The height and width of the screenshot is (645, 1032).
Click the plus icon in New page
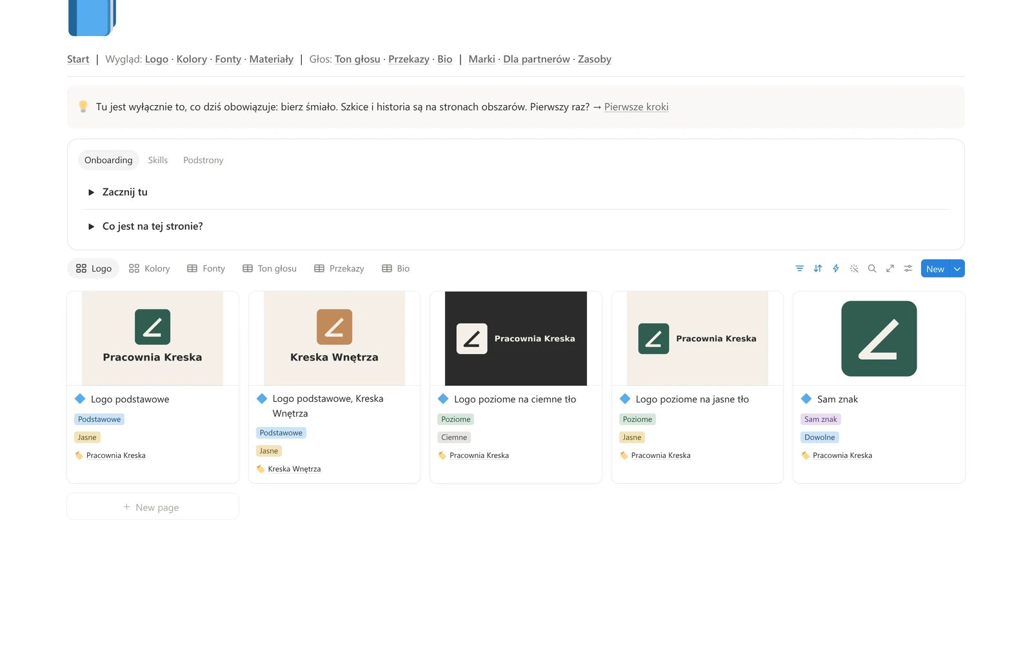point(127,507)
